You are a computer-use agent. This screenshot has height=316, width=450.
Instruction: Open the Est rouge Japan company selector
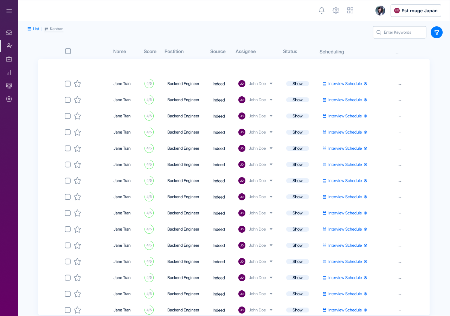[x=416, y=11]
